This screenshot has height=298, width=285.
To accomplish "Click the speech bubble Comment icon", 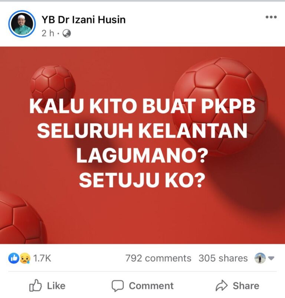I will (118, 286).
